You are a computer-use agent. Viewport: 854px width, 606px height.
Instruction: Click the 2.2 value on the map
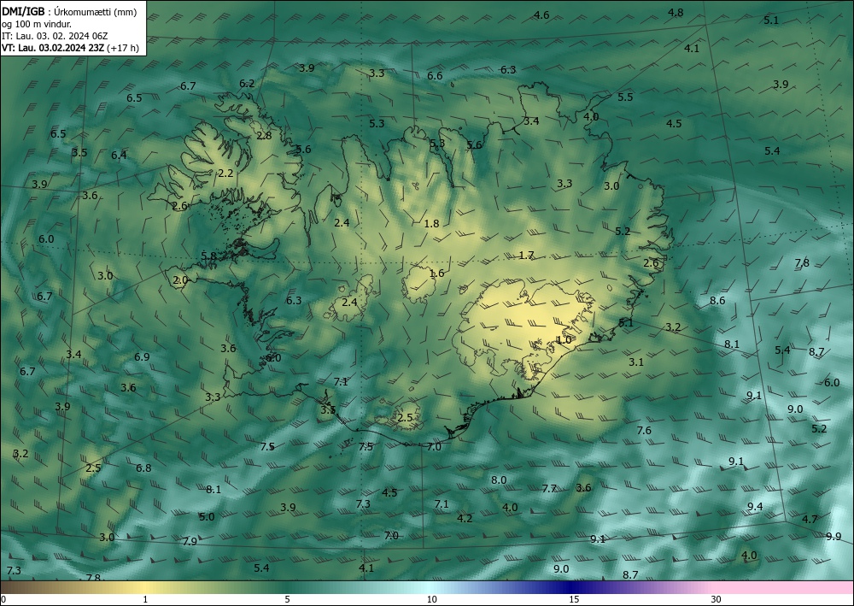pos(225,174)
